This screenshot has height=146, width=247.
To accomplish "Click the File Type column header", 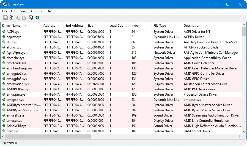I will (160, 26).
